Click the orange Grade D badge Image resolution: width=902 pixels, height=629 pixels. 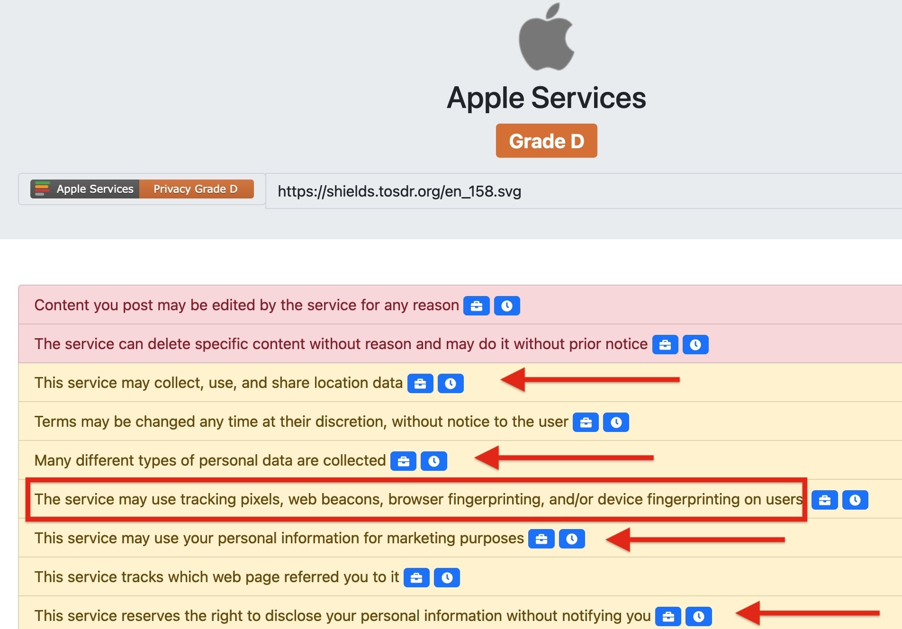click(x=546, y=141)
